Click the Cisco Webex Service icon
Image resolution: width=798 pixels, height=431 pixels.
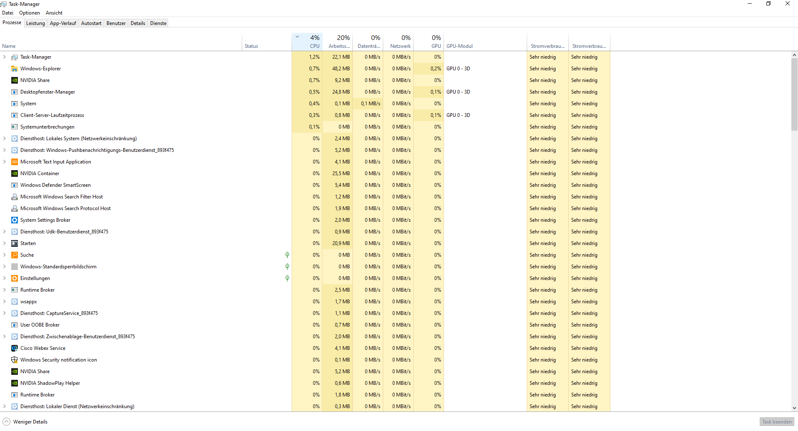15,348
